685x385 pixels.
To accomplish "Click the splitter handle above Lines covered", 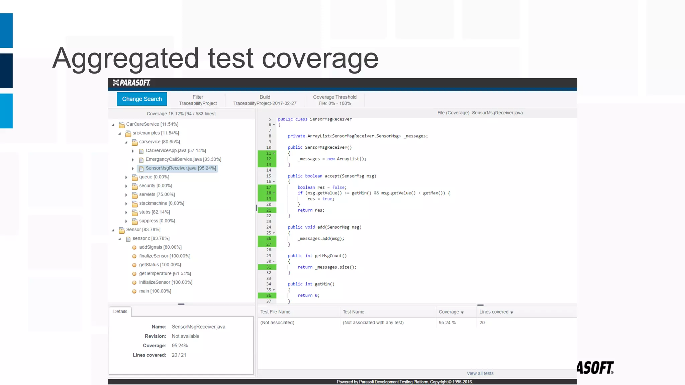I will (x=480, y=305).
